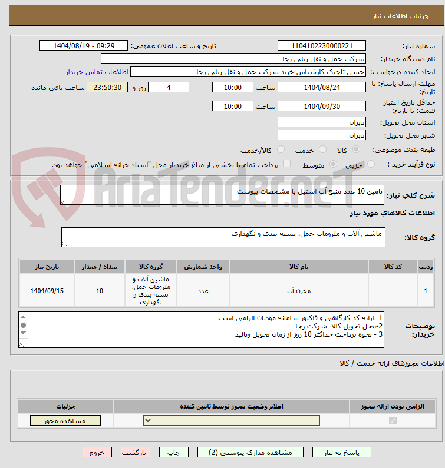Click the general need description text area
Image resolution: width=445 pixels, height=468 pixels.
point(222,195)
